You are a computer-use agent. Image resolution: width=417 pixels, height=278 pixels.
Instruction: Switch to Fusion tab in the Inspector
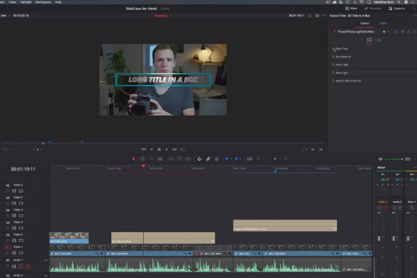(365, 24)
